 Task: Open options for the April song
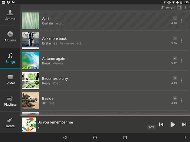tap(181, 21)
